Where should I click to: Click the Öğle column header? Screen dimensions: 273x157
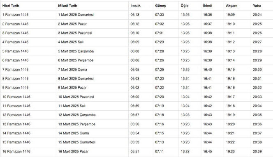click(185, 6)
